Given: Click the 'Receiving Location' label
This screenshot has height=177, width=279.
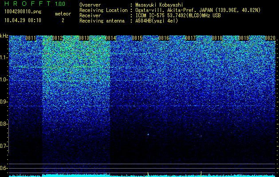Looking at the screenshot, I should [x=103, y=10].
